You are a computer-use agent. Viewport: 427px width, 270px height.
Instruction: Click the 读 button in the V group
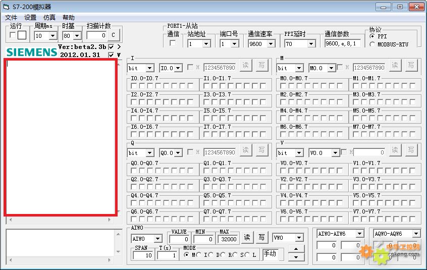395,150
